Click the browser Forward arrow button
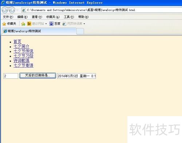This screenshot has height=143, width=182. click(x=12, y=10)
